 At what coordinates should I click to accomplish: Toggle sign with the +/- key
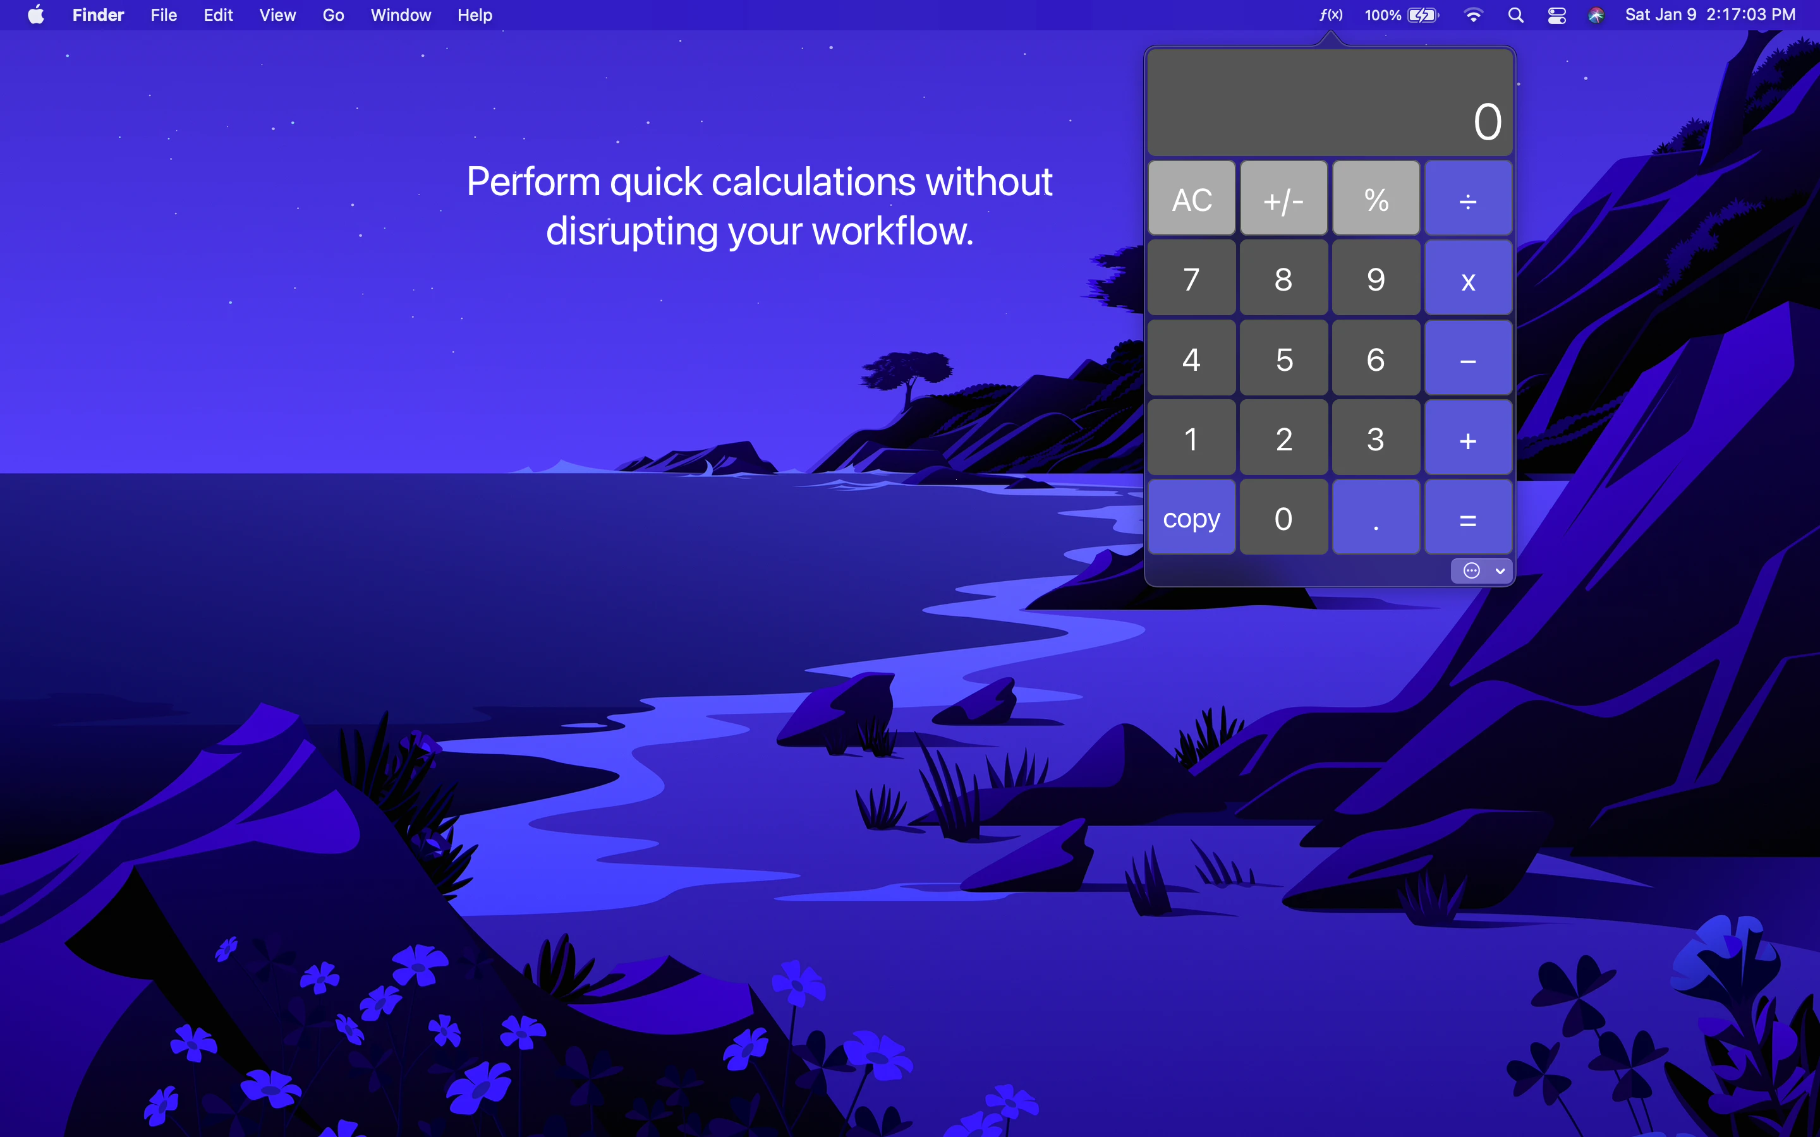pos(1283,199)
